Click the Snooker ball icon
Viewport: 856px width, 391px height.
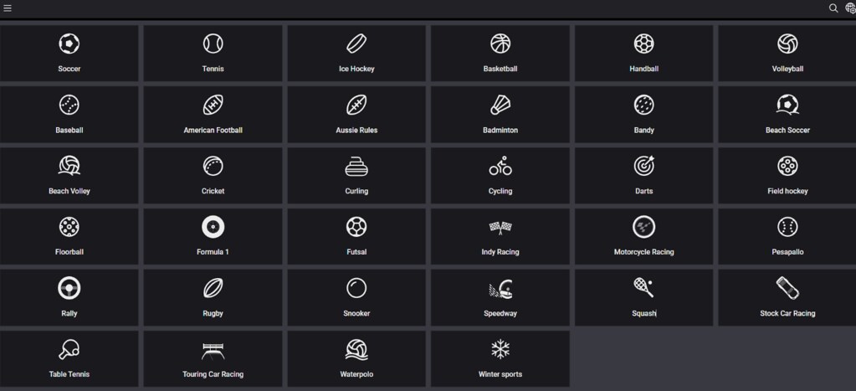pyautogui.click(x=356, y=288)
